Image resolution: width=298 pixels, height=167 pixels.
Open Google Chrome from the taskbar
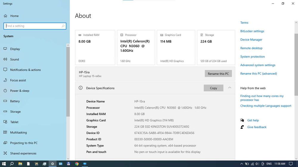(77, 164)
